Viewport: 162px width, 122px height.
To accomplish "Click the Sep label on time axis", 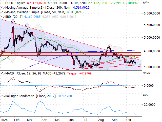I will 115,120.
